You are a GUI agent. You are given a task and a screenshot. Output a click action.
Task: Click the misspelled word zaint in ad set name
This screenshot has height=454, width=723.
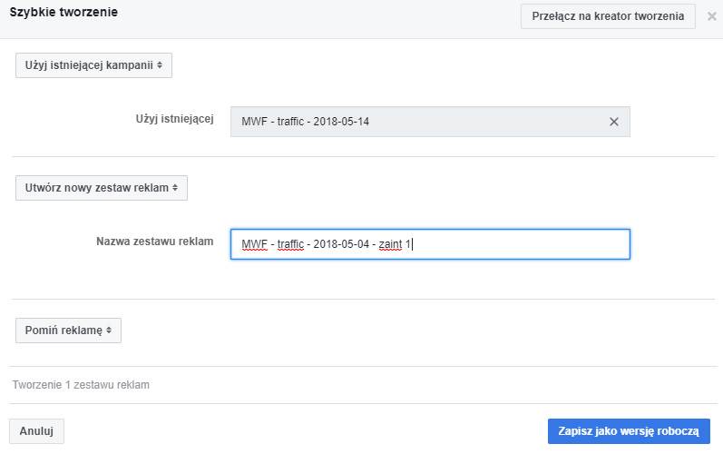tap(392, 244)
